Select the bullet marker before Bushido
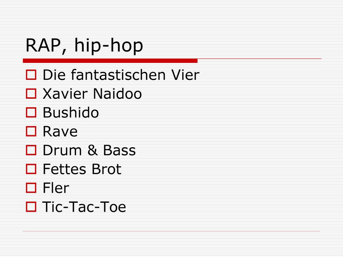 pos(31,112)
